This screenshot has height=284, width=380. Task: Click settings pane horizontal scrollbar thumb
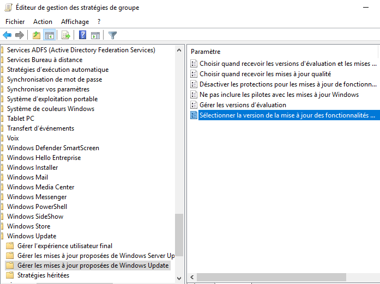tap(271, 277)
